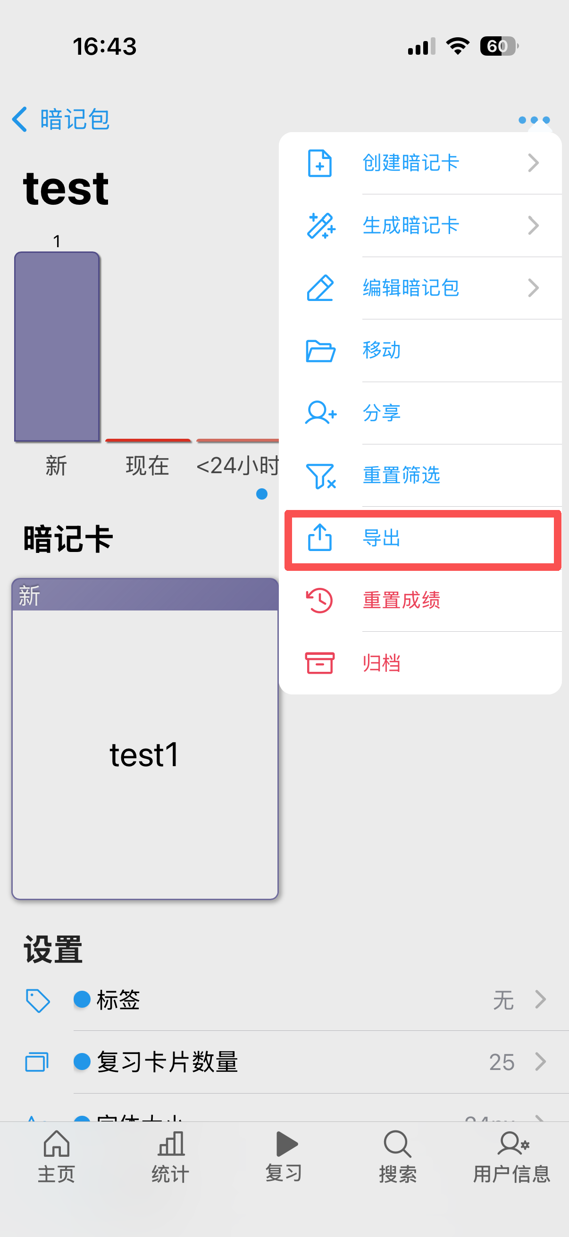Go back to 暗记包
The height and width of the screenshot is (1237, 569).
61,119
